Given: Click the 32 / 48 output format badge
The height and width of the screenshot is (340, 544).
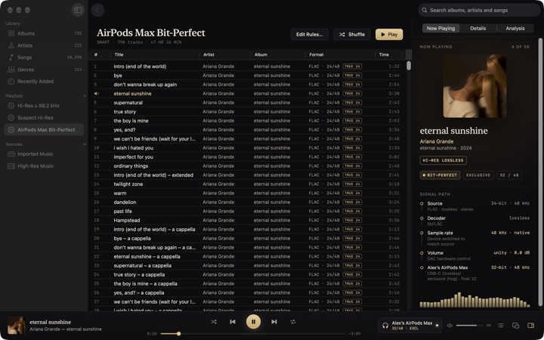Looking at the screenshot, I should tap(509, 175).
